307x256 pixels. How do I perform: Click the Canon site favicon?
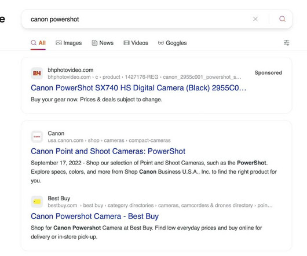(x=37, y=137)
